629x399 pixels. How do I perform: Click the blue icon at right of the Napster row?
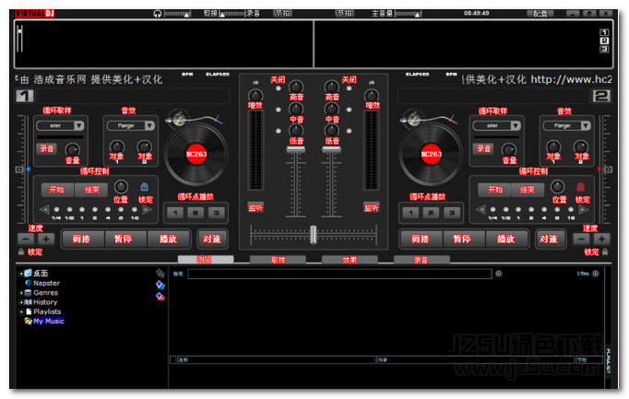click(160, 285)
